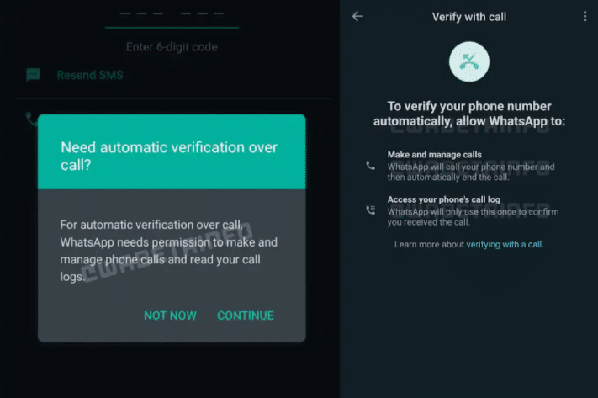This screenshot has width=598, height=398.
Task: Open the three-dot overflow menu
Action: click(x=585, y=16)
